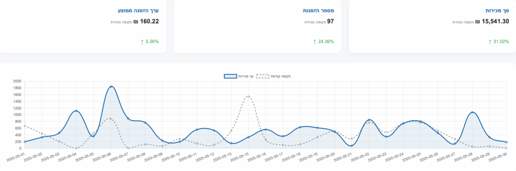Click the blue סך מכירות legend color box
The width and height of the screenshot is (516, 171).
click(x=230, y=76)
